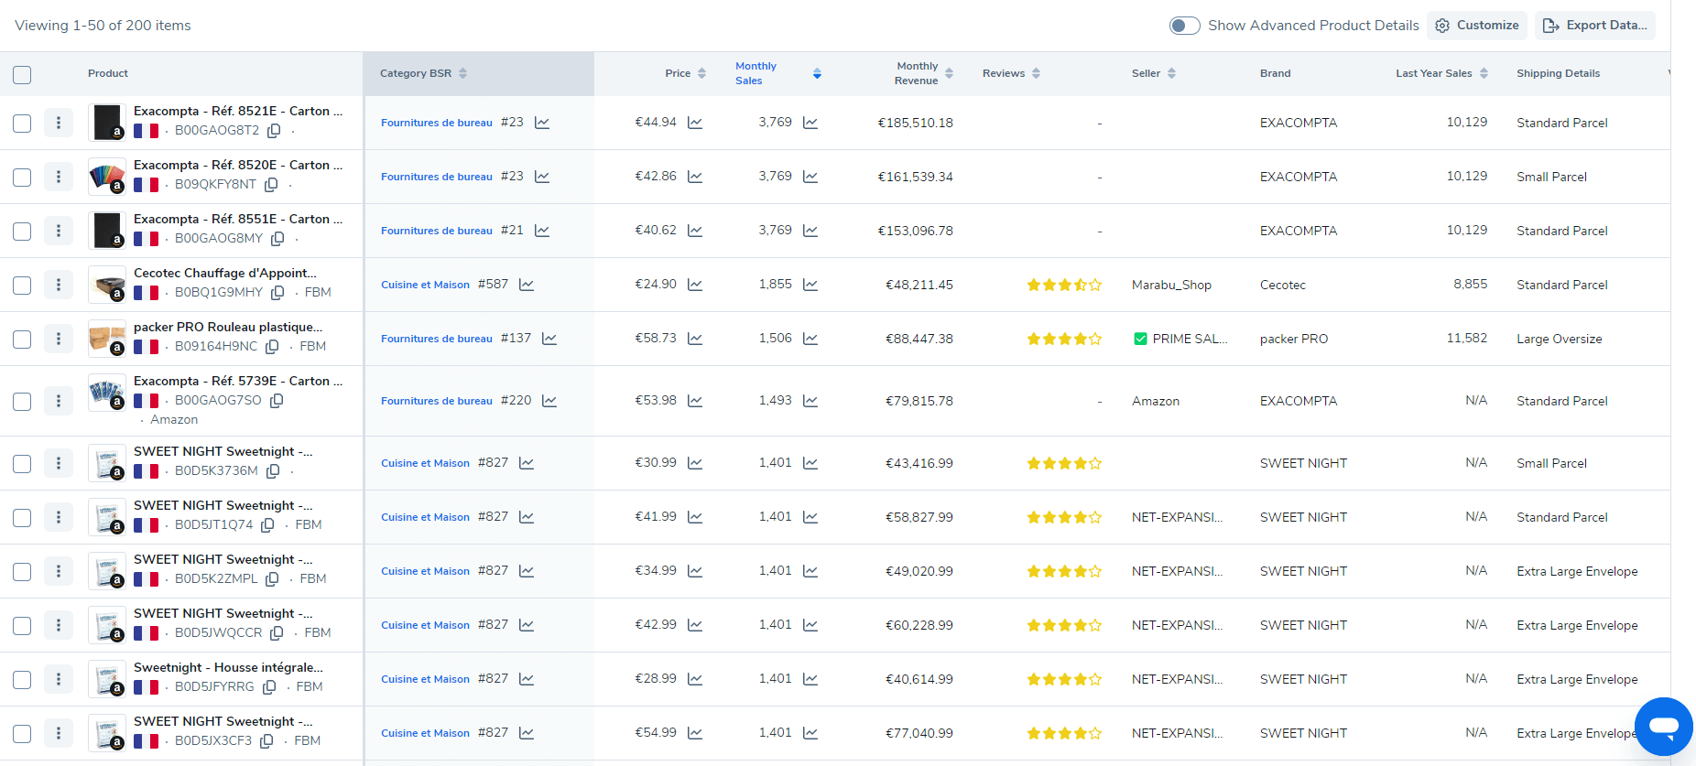Copy ASIN B0D5K3736M to clipboard
Viewport: 1696px width, 766px height.
[x=273, y=471]
